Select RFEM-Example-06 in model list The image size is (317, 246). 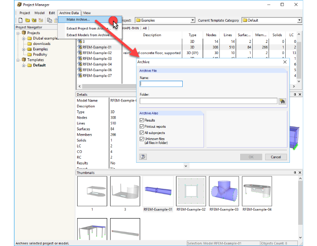(x=97, y=70)
